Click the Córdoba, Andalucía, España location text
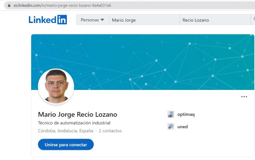 tap(66, 131)
